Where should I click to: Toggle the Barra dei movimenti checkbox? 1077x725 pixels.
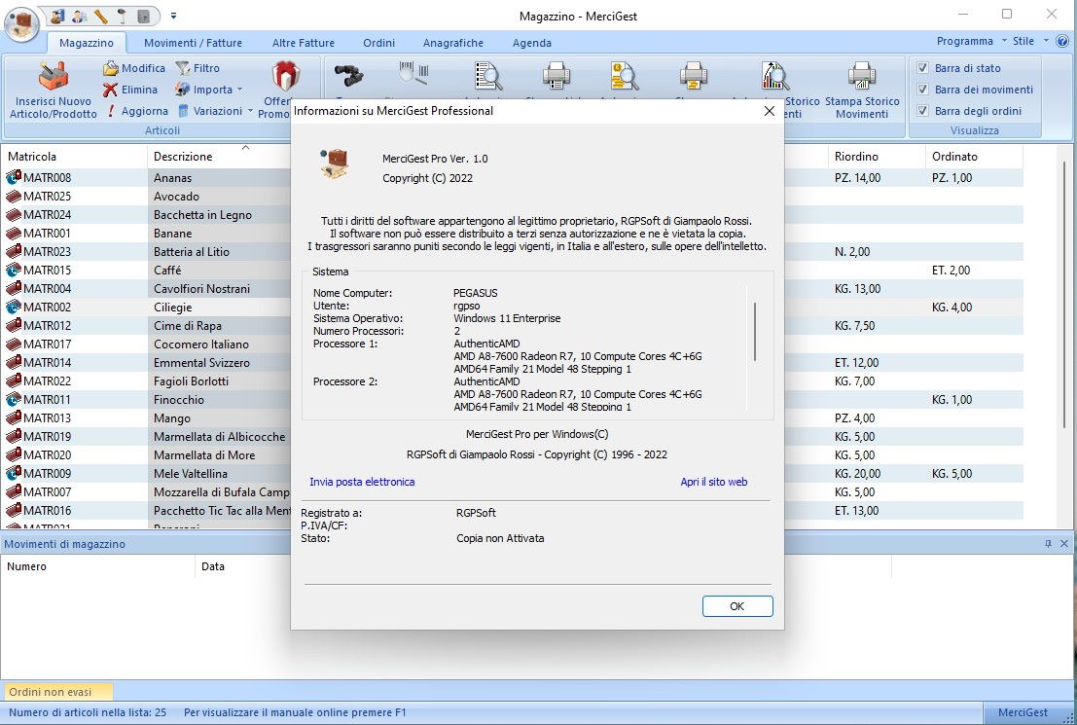(x=923, y=90)
